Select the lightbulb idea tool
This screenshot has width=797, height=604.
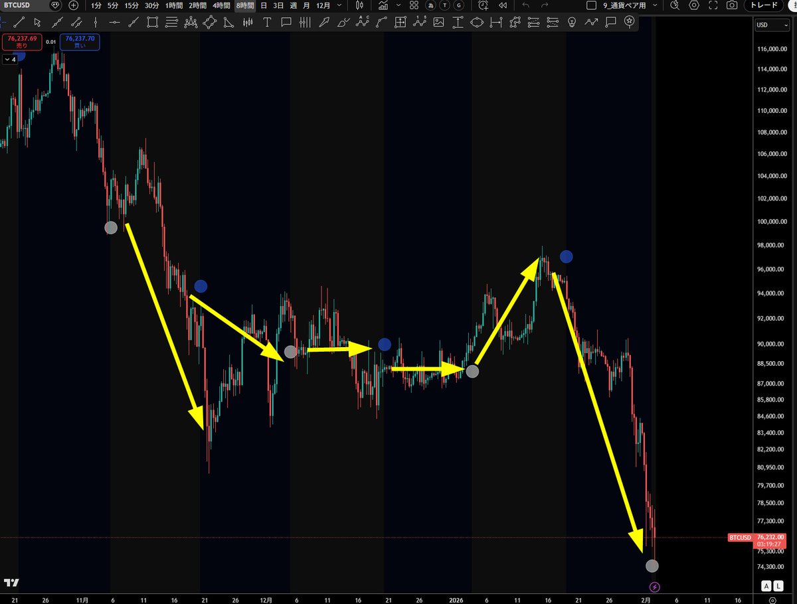pyautogui.click(x=571, y=23)
